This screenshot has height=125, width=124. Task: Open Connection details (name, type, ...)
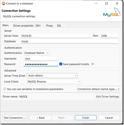click(98, 89)
